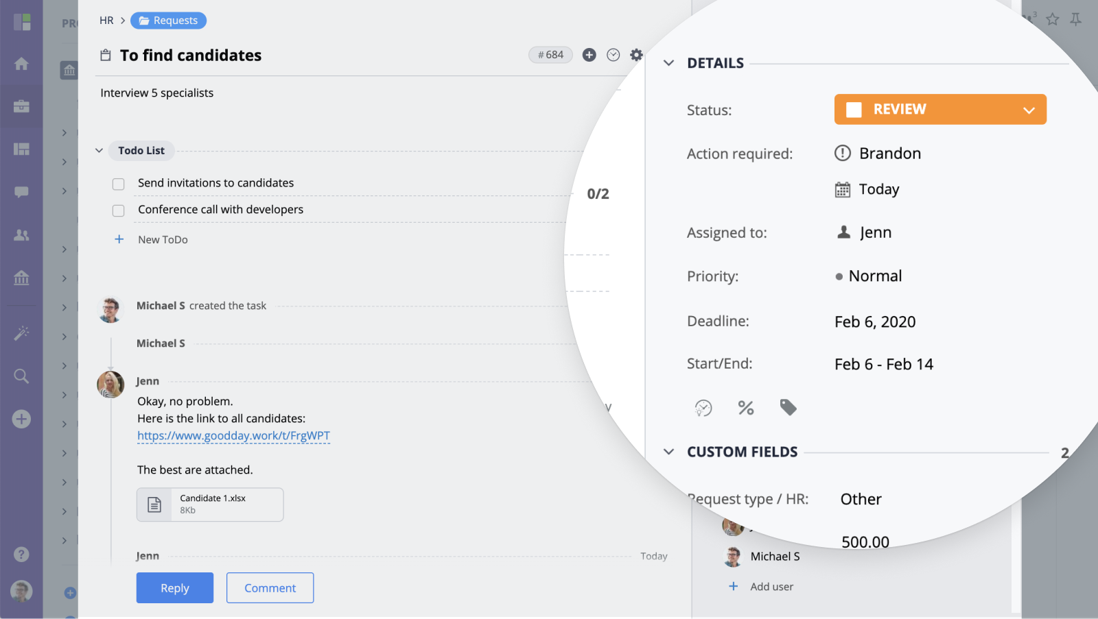Click the Comment button
The height and width of the screenshot is (619, 1098).
point(270,588)
